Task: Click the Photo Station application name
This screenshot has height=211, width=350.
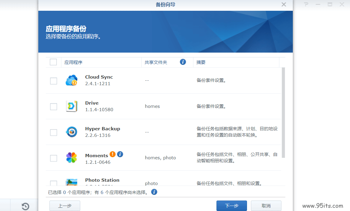Action: [x=102, y=180]
